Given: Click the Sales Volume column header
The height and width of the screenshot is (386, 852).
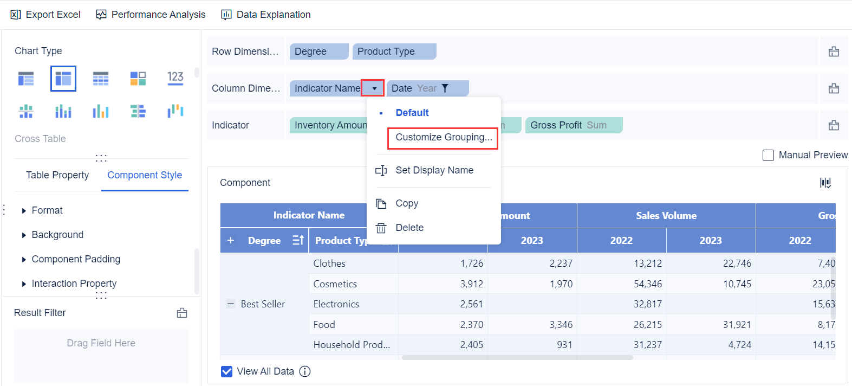Looking at the screenshot, I should pos(666,216).
